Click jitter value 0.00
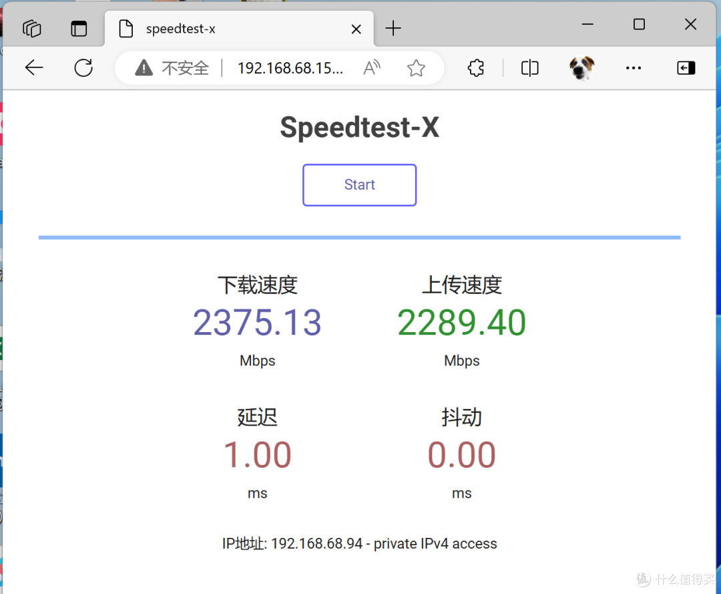721x594 pixels. click(x=462, y=455)
